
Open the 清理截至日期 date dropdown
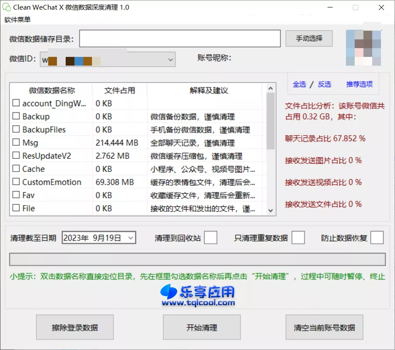pyautogui.click(x=130, y=237)
